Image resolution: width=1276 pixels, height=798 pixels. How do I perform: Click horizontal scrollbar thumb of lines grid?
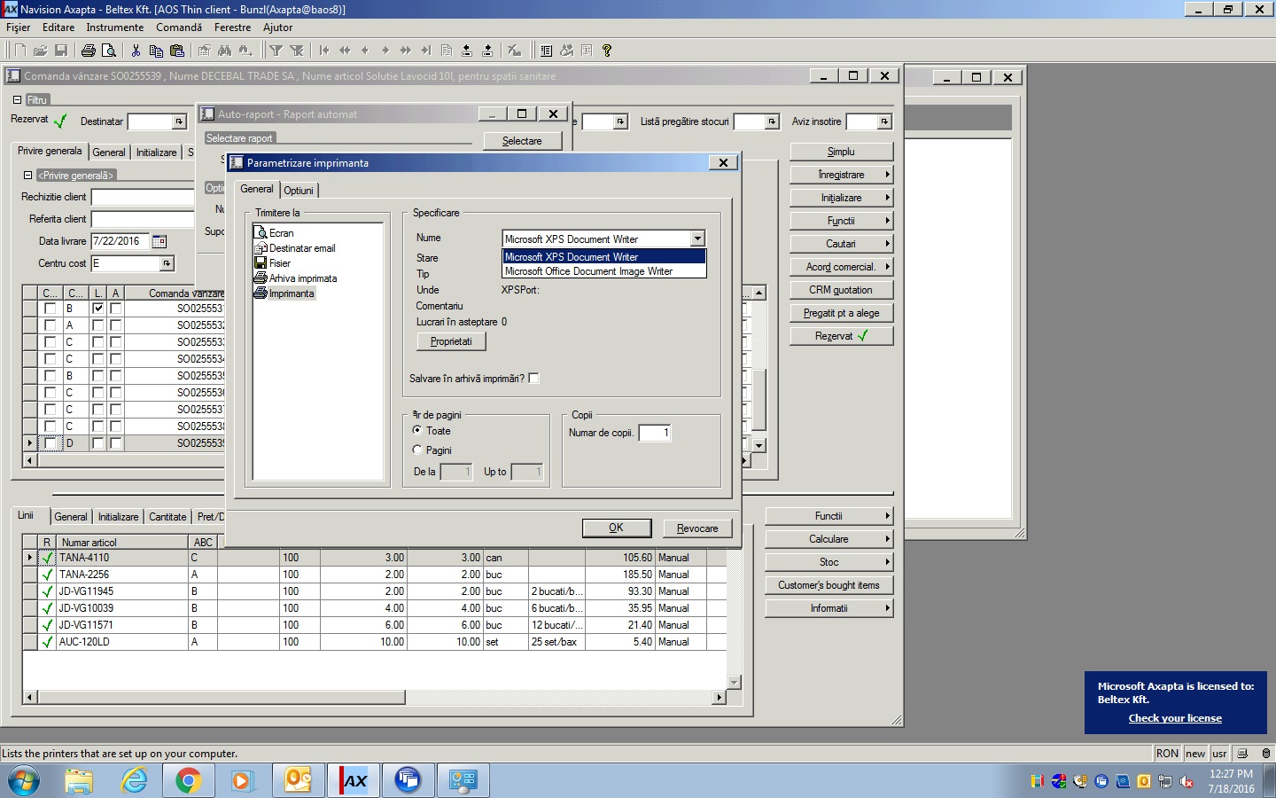tap(221, 697)
